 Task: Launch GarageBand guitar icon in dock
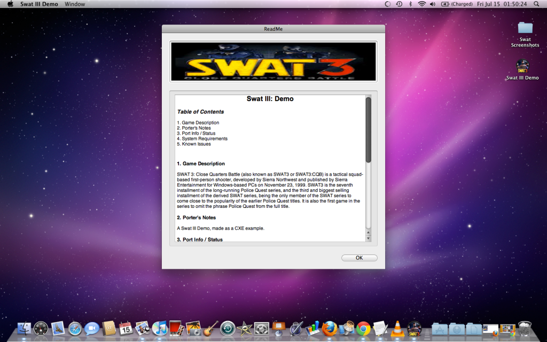[210, 329]
